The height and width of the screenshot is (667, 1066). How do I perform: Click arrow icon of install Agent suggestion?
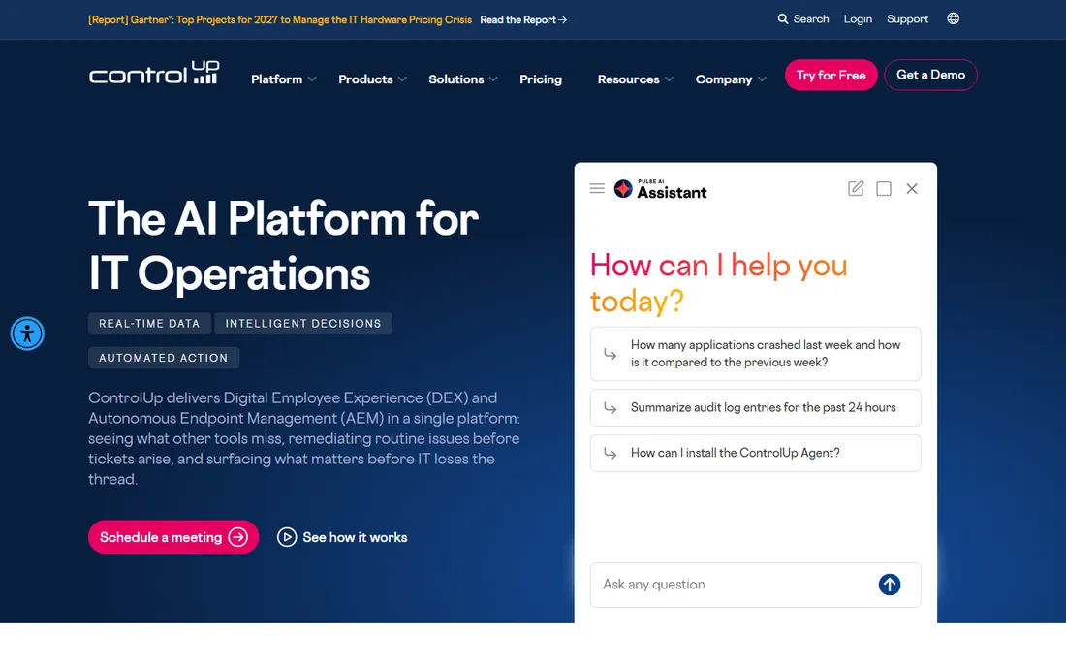[x=610, y=454]
